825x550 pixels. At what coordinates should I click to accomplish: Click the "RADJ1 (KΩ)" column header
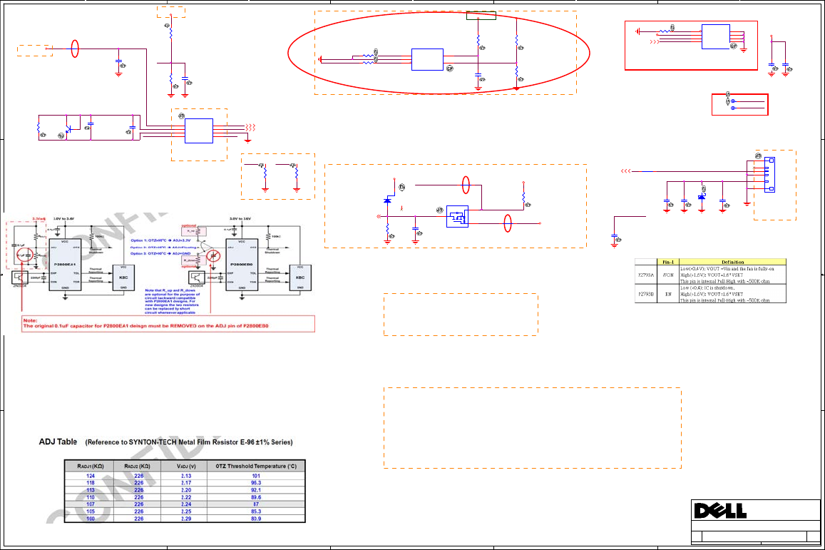90,467
